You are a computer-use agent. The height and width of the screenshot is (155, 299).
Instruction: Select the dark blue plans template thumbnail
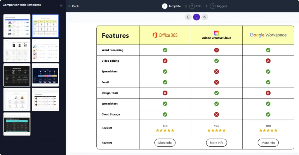[x=45, y=75]
